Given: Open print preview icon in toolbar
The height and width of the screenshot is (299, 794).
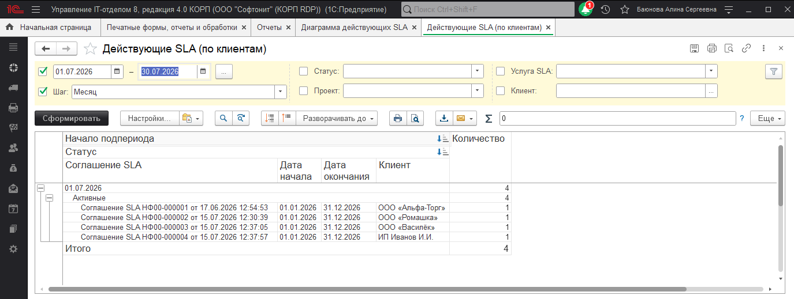Looking at the screenshot, I should pyautogui.click(x=415, y=118).
